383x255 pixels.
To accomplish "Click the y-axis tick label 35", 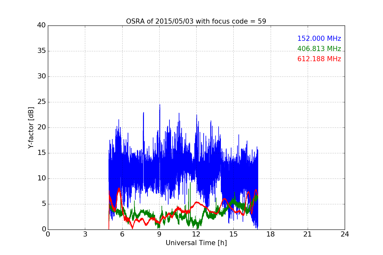I will (41, 51).
